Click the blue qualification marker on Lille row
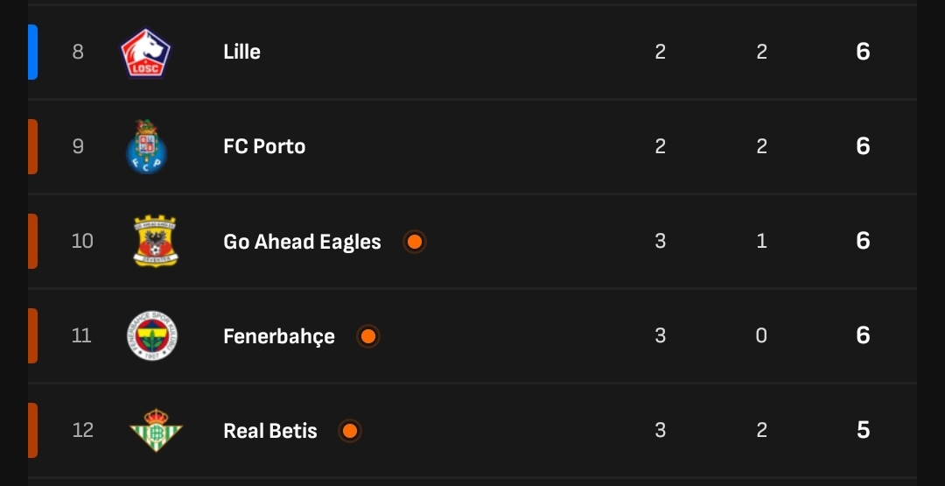 click(32, 53)
